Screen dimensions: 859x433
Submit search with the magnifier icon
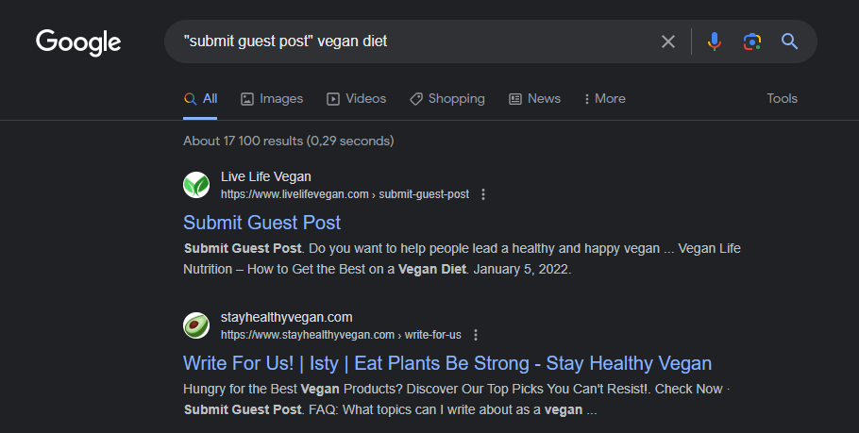pos(790,42)
